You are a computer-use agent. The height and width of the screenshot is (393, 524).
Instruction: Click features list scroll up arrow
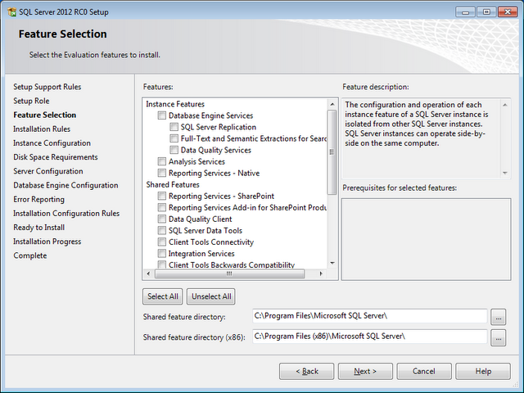[332, 104]
